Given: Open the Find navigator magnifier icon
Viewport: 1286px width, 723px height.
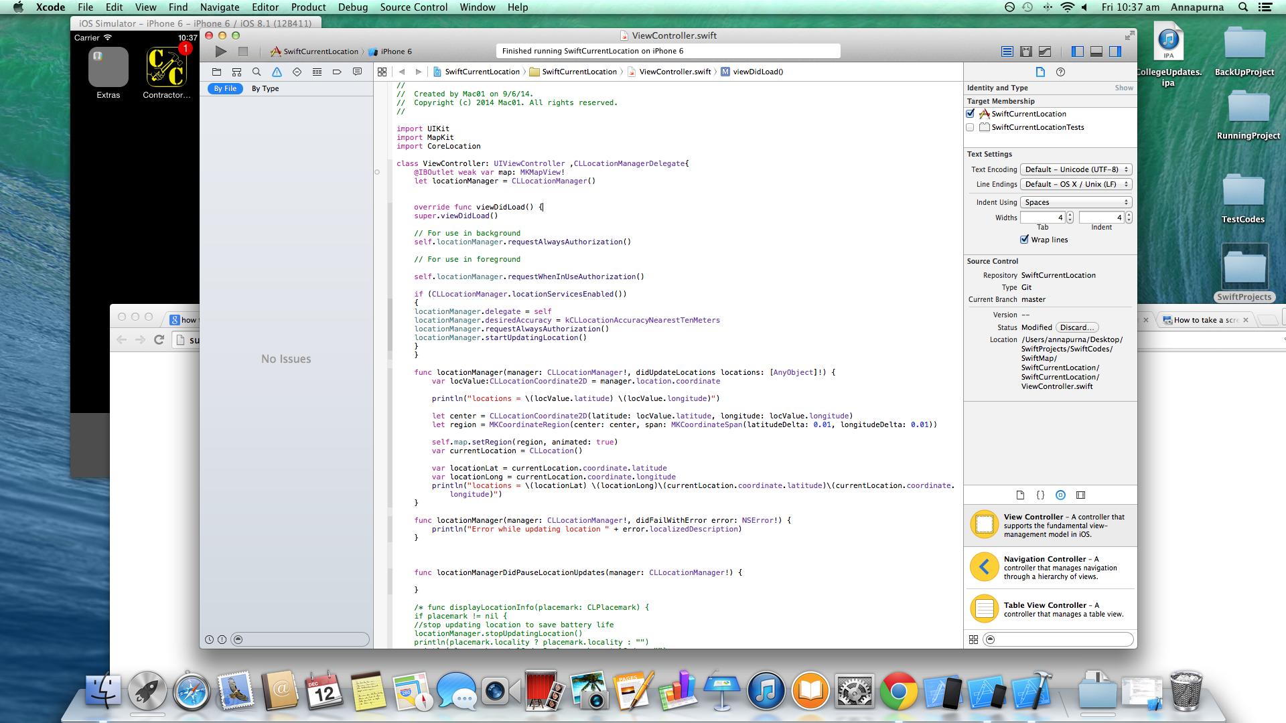Looking at the screenshot, I should pyautogui.click(x=257, y=72).
